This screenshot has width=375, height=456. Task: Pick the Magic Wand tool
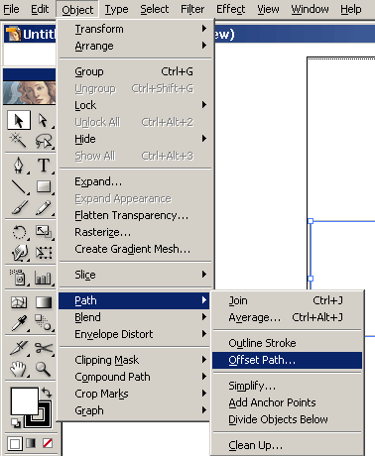coord(18,141)
